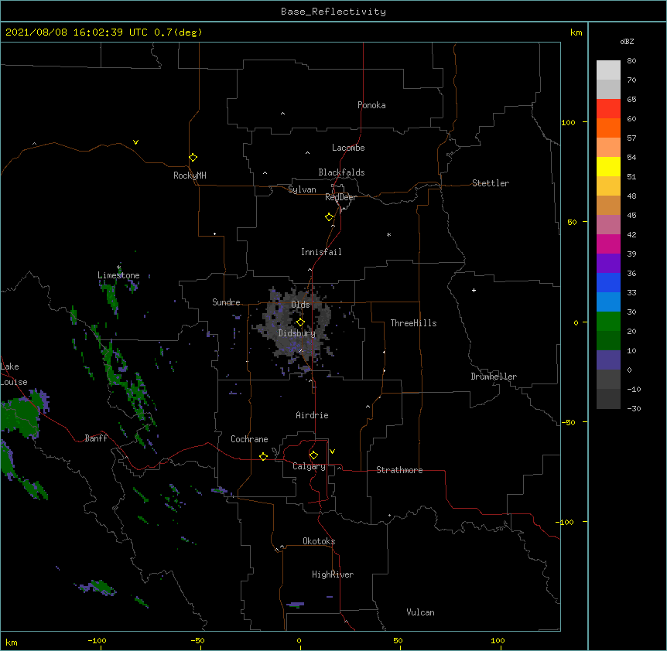This screenshot has width=667, height=651.
Task: Click the Strathmore label
Action: [x=399, y=470]
